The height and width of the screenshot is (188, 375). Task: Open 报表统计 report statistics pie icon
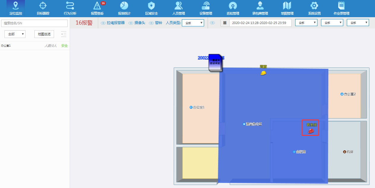tap(124, 8)
